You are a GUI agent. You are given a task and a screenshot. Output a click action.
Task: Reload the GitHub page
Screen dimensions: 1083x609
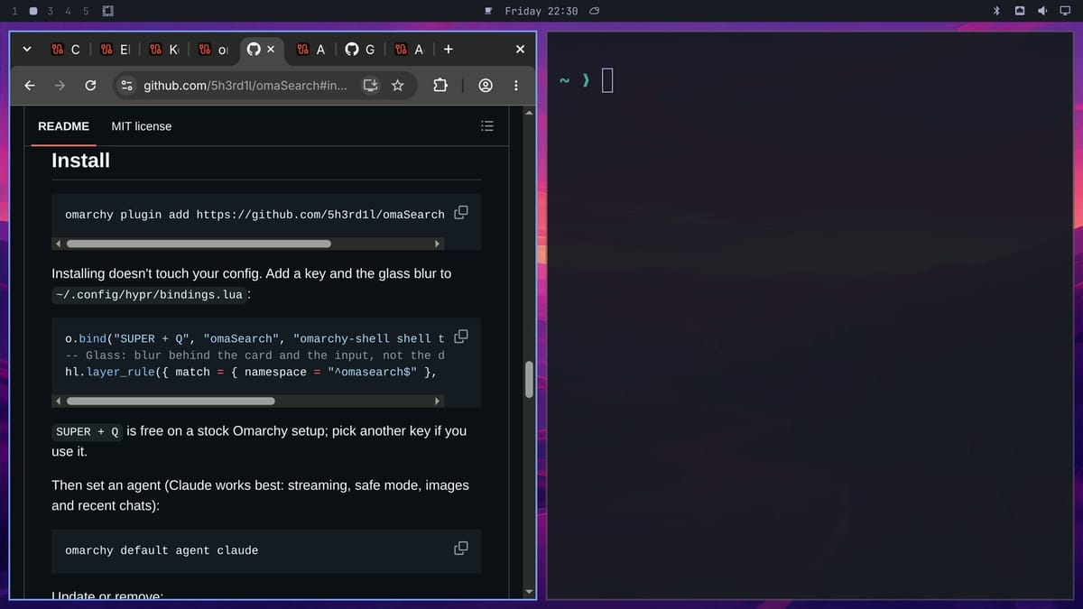pyautogui.click(x=90, y=86)
